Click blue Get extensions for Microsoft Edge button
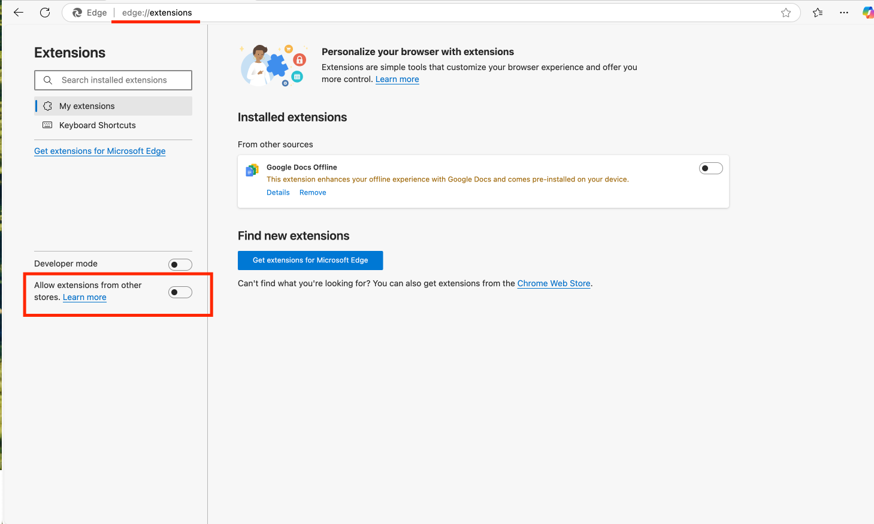The width and height of the screenshot is (874, 524). [x=310, y=261]
